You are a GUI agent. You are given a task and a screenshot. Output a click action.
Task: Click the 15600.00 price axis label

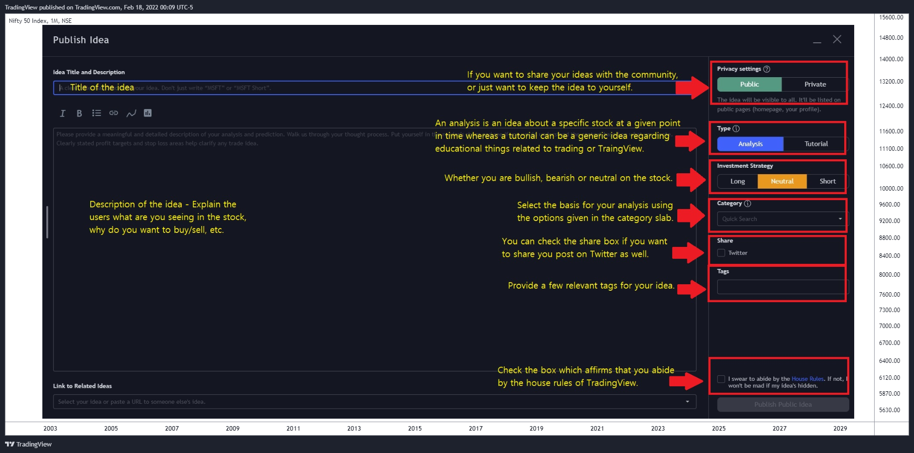[x=891, y=17]
